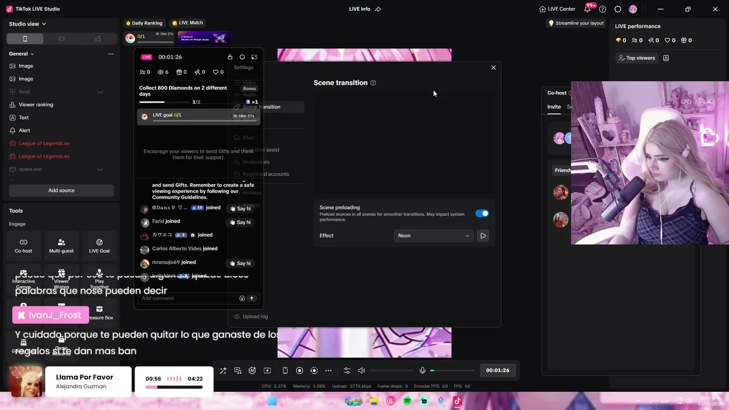The image size is (729, 410).
Task: Click the lock icon in the LIVE chat panel
Action: click(x=230, y=57)
